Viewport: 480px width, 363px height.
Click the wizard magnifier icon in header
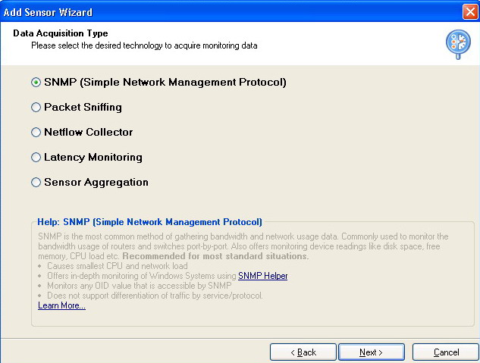458,44
